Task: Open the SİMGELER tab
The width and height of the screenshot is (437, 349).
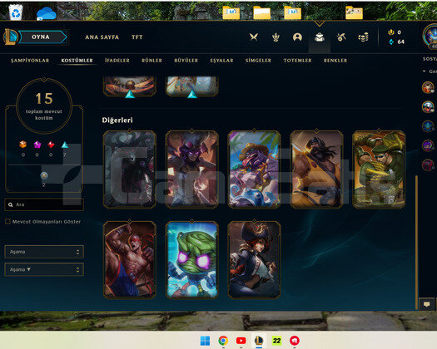Action: point(258,61)
